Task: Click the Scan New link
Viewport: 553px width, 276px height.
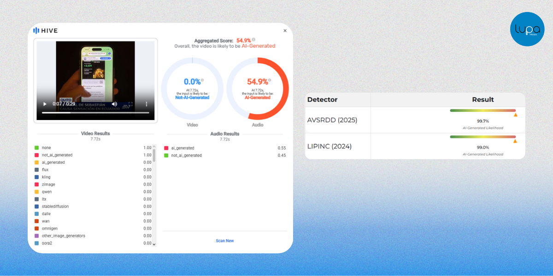Action: [x=225, y=241]
